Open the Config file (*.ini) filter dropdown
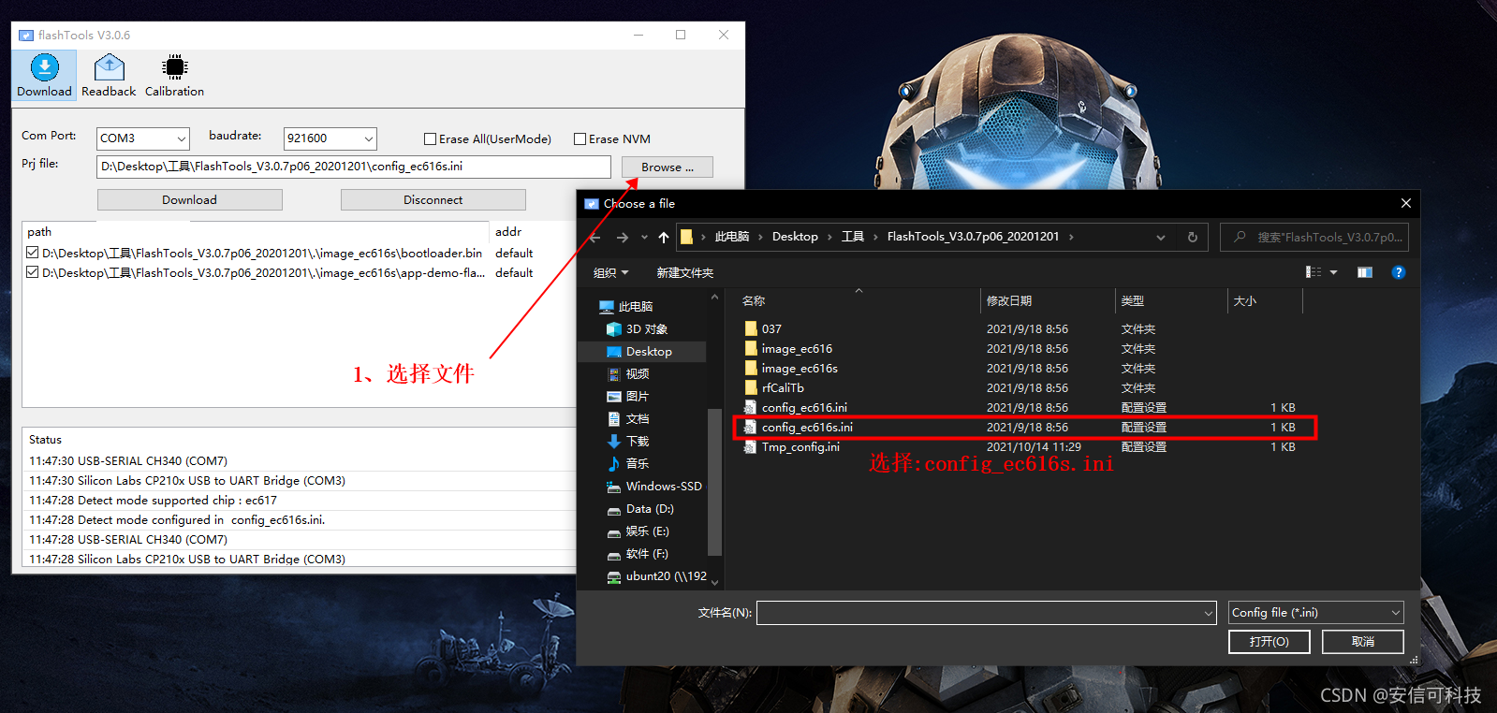This screenshot has width=1497, height=713. click(x=1316, y=613)
